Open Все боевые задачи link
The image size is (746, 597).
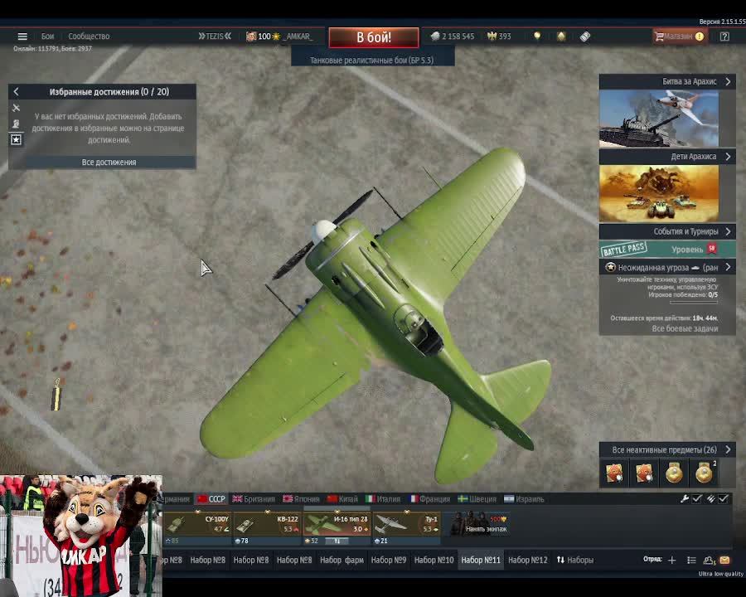(685, 328)
